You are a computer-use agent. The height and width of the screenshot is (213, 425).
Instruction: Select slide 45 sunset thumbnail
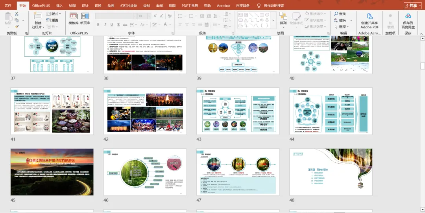point(52,172)
